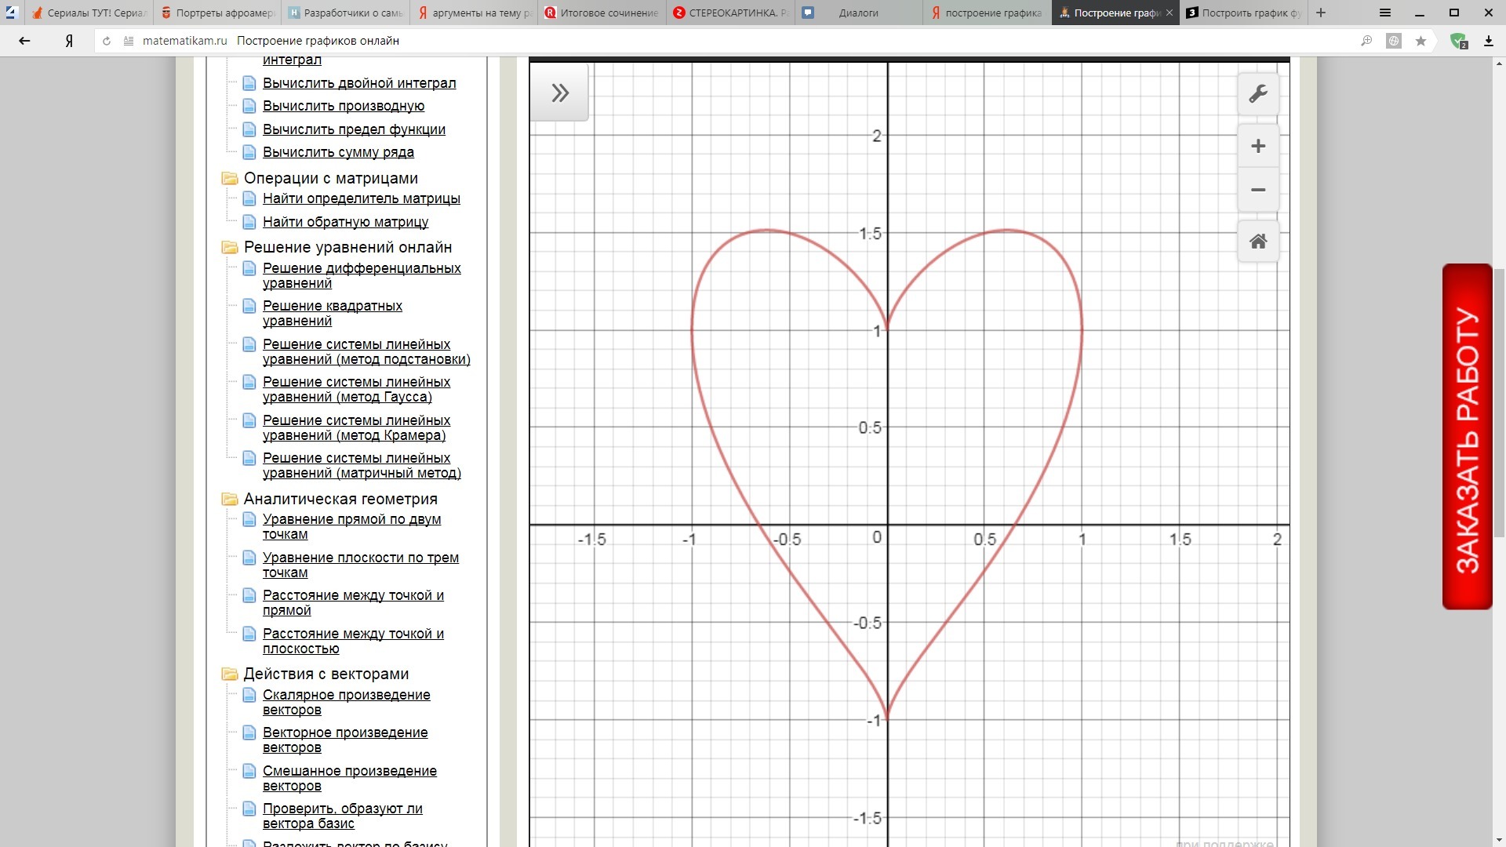Click the wrench graph settings icon
The width and height of the screenshot is (1506, 847).
[1257, 94]
